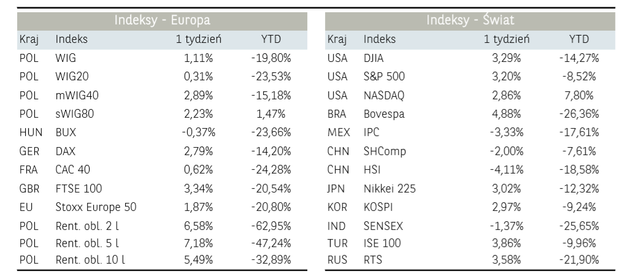This screenshot has height=276, width=628.
Task: Click the S&P 500 index label
Action: [x=384, y=77]
